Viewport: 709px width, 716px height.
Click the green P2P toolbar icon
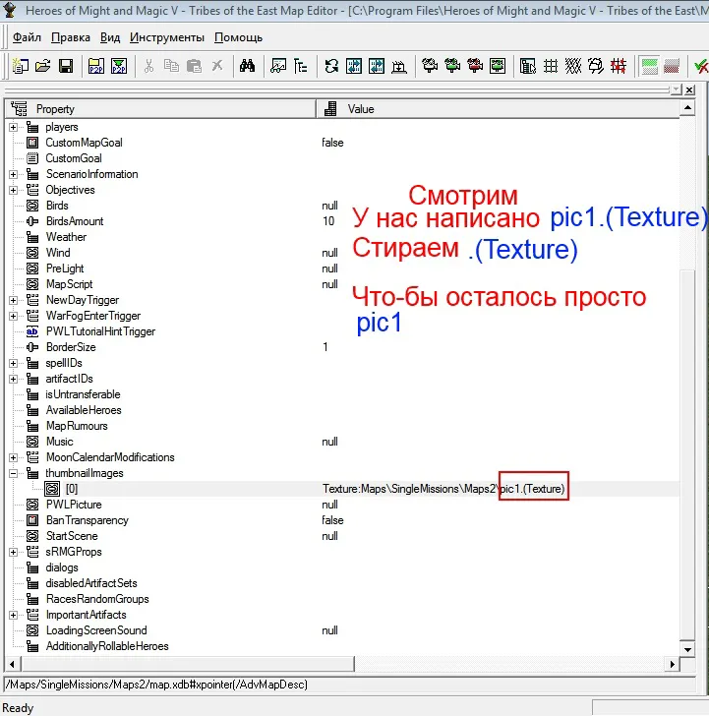click(119, 67)
